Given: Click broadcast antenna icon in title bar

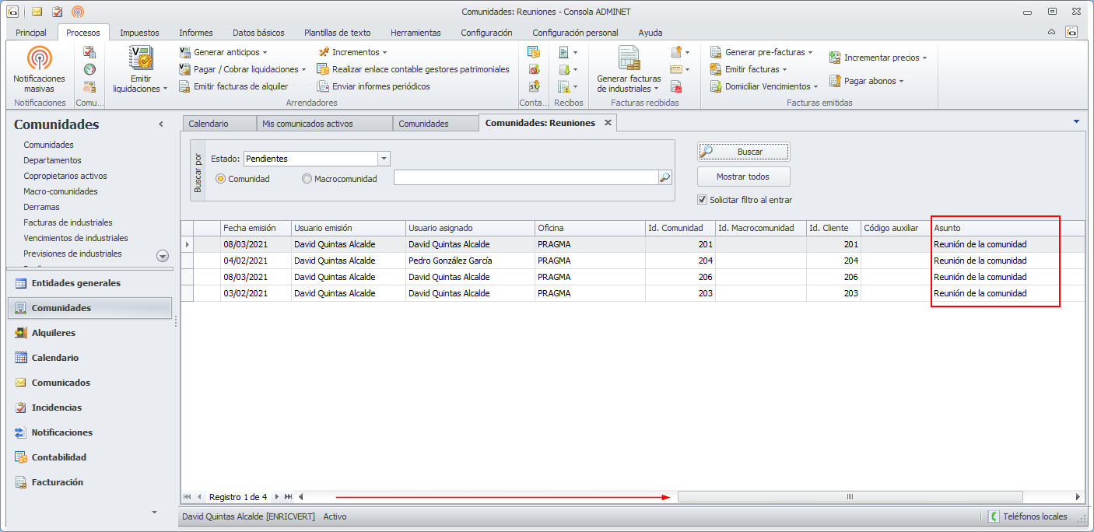Looking at the screenshot, I should 78,12.
